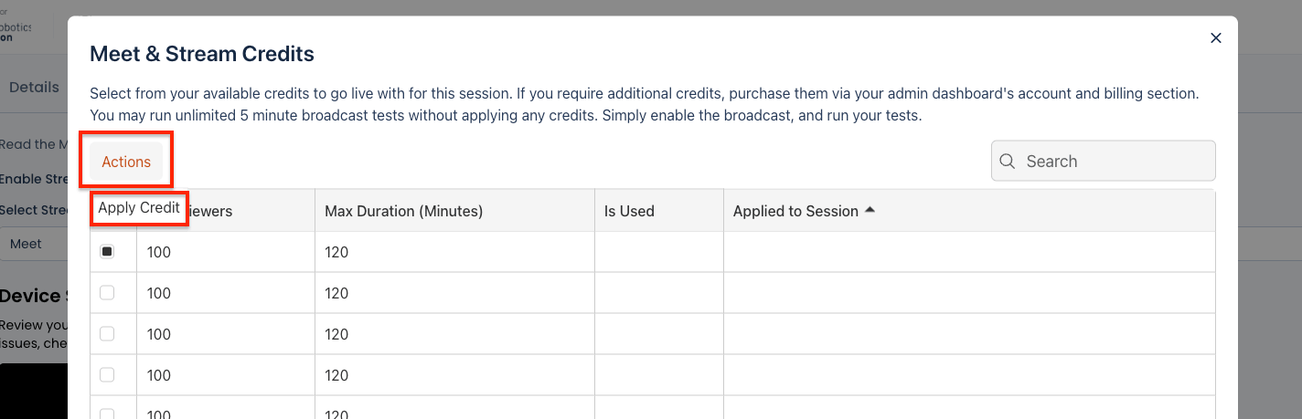Select the third credit row checkbox
Image resolution: width=1302 pixels, height=419 pixels.
click(x=107, y=334)
